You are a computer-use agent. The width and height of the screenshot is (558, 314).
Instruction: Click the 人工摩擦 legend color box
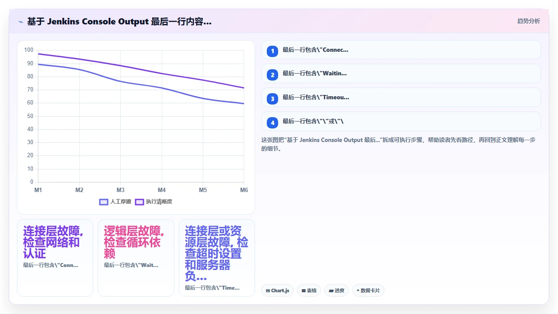click(x=104, y=202)
